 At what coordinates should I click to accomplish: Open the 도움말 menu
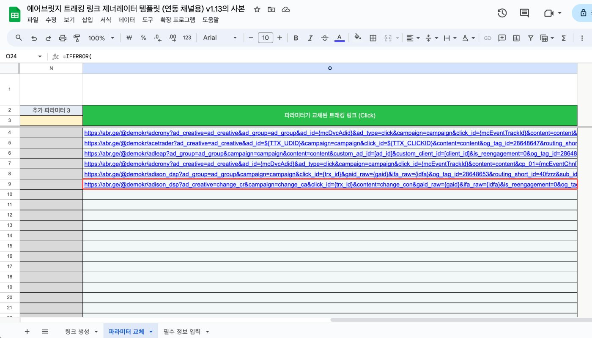click(x=211, y=20)
